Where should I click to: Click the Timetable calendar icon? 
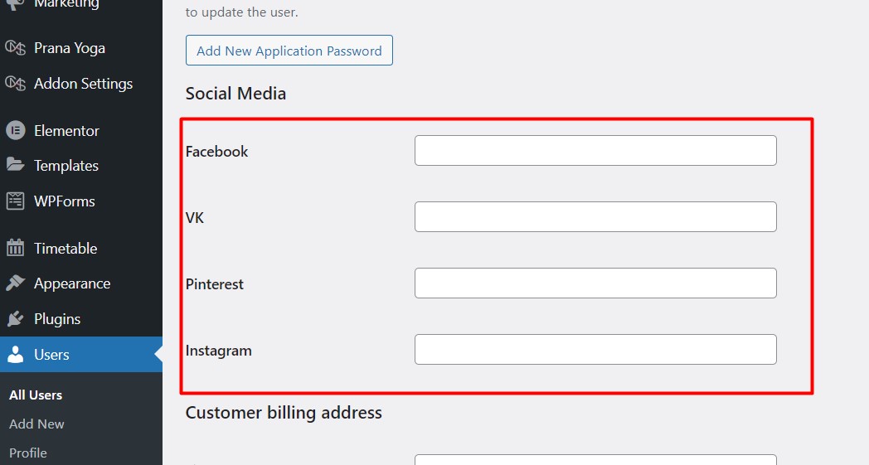tap(16, 248)
